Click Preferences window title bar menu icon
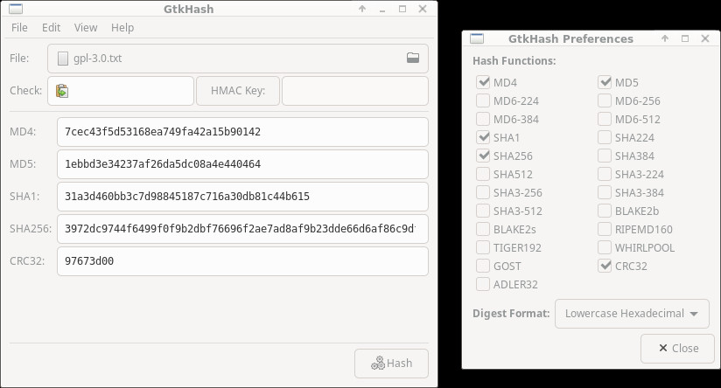 coord(477,38)
